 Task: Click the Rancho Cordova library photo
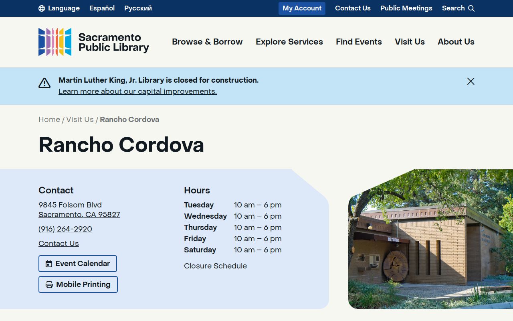[x=430, y=239]
